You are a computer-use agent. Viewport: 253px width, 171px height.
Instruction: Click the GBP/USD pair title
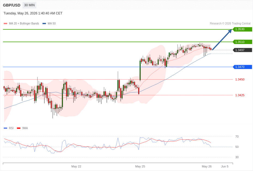[x=12, y=5]
